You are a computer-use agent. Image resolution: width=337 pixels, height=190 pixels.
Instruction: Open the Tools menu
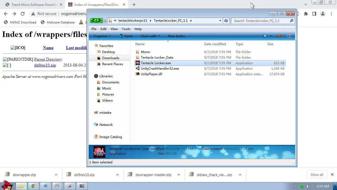coord(126,29)
